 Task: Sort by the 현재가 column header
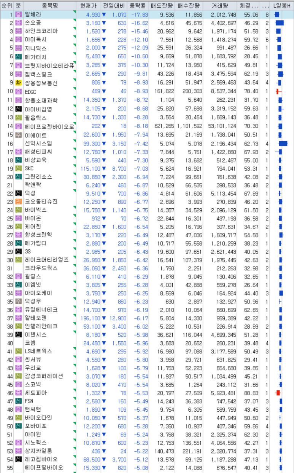(x=88, y=6)
